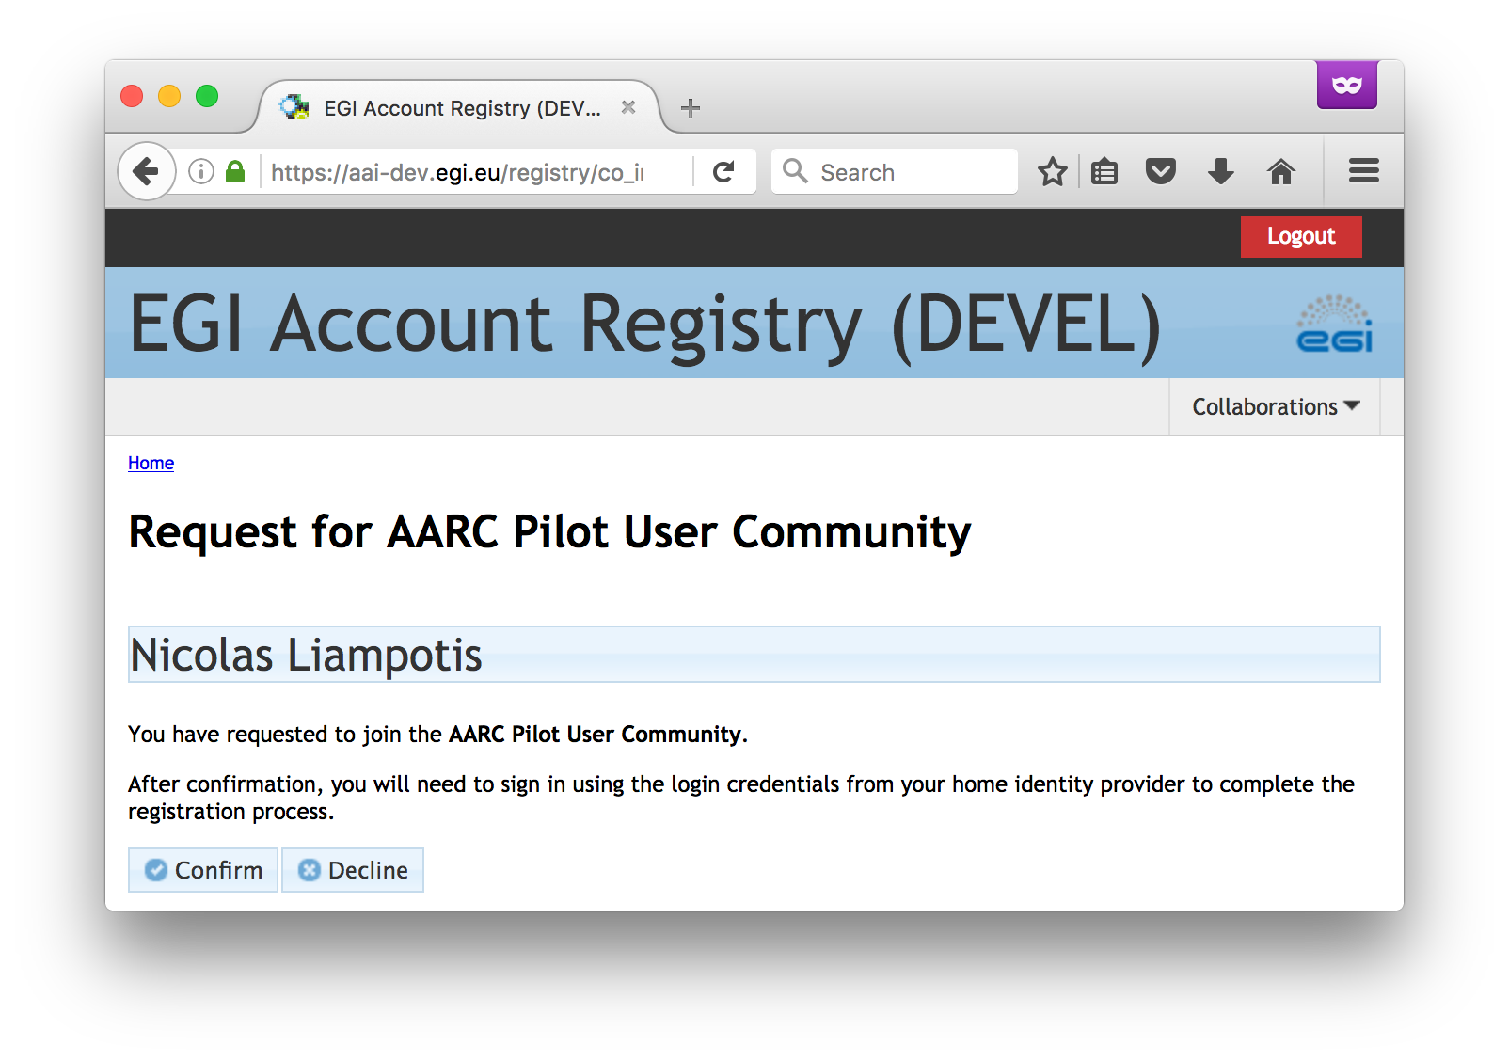Close the EGI Account Registry tab
This screenshot has width=1509, height=1061.
click(x=628, y=107)
